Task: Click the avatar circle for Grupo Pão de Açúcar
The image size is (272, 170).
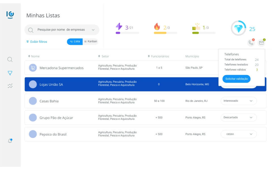Action: point(33,117)
